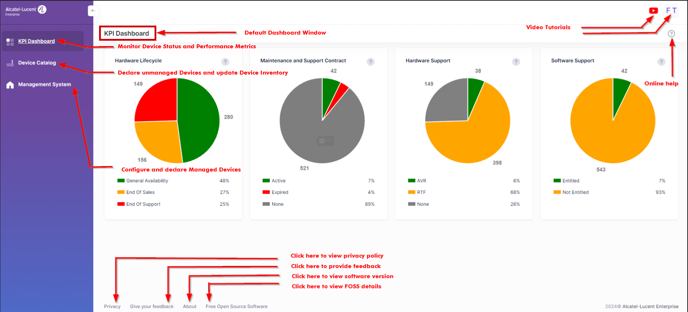Click Maintenance and Support Contract help icon
688x312 pixels.
click(x=370, y=62)
